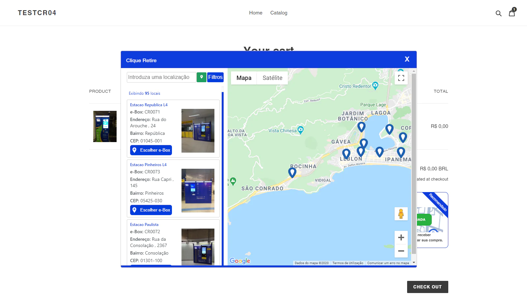Click the Estacao Republica locker photo
Image resolution: width=527 pixels, height=296 pixels.
(x=198, y=131)
